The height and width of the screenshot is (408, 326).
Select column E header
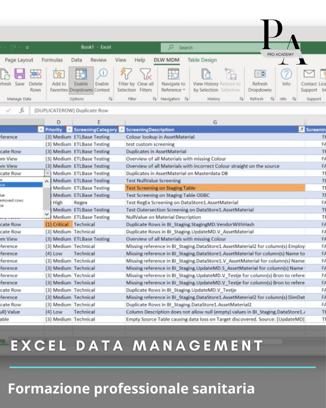pos(99,122)
